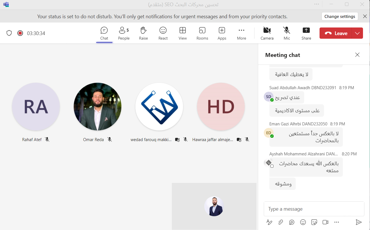Select Rahaf Atef's RA avatar
This screenshot has width=370, height=230.
point(36,107)
